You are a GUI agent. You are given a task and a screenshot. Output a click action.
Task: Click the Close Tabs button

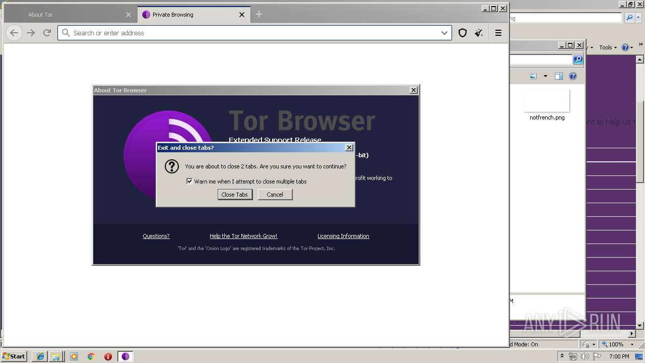coord(235,195)
